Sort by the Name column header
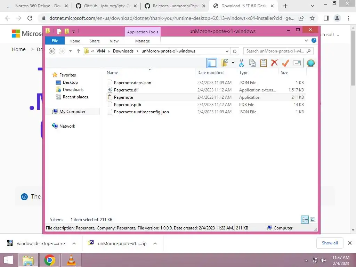 pos(150,72)
